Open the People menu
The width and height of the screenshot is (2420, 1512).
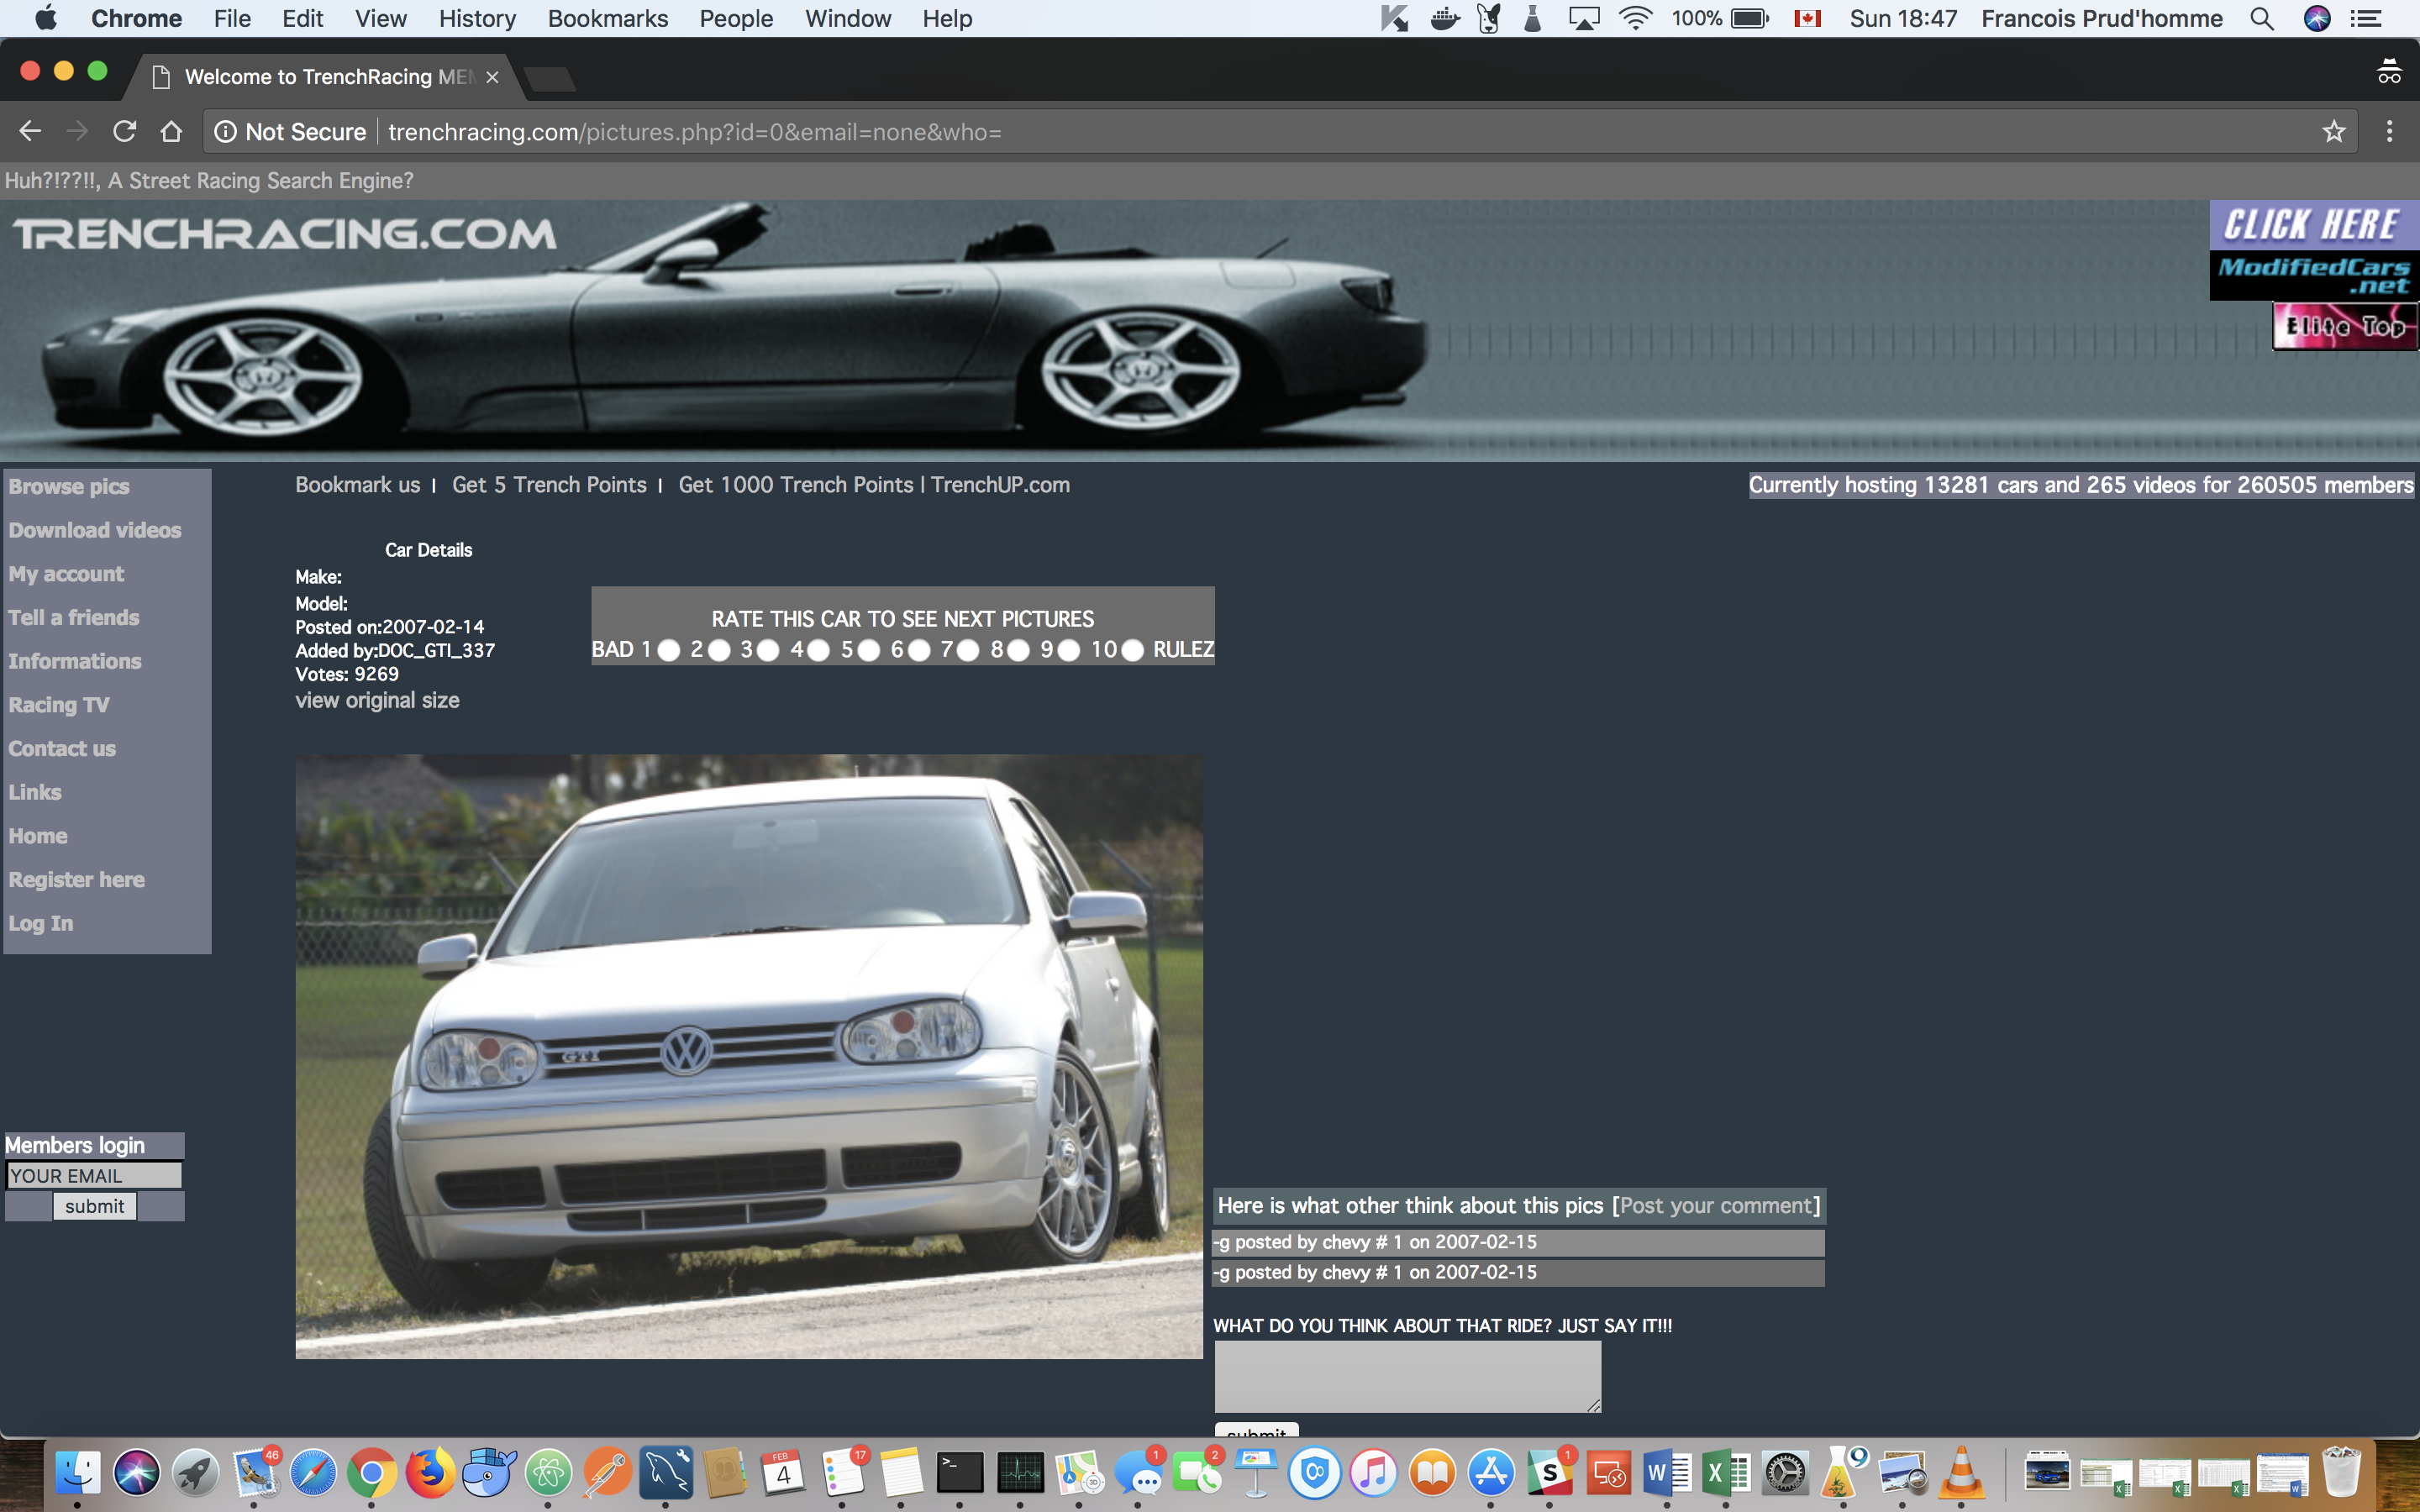point(736,18)
